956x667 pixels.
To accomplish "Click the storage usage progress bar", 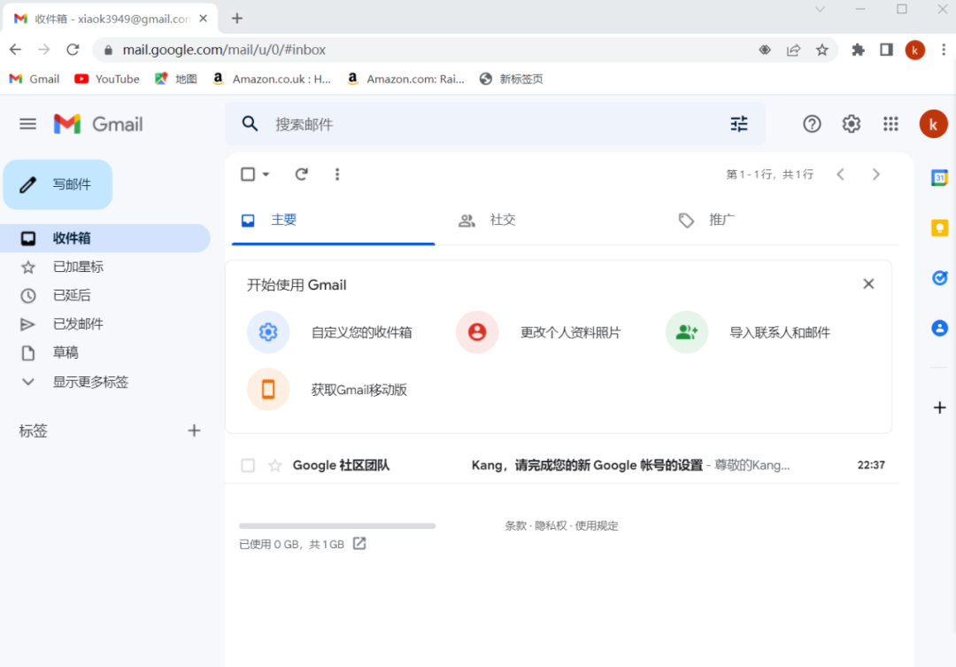I will pyautogui.click(x=336, y=525).
